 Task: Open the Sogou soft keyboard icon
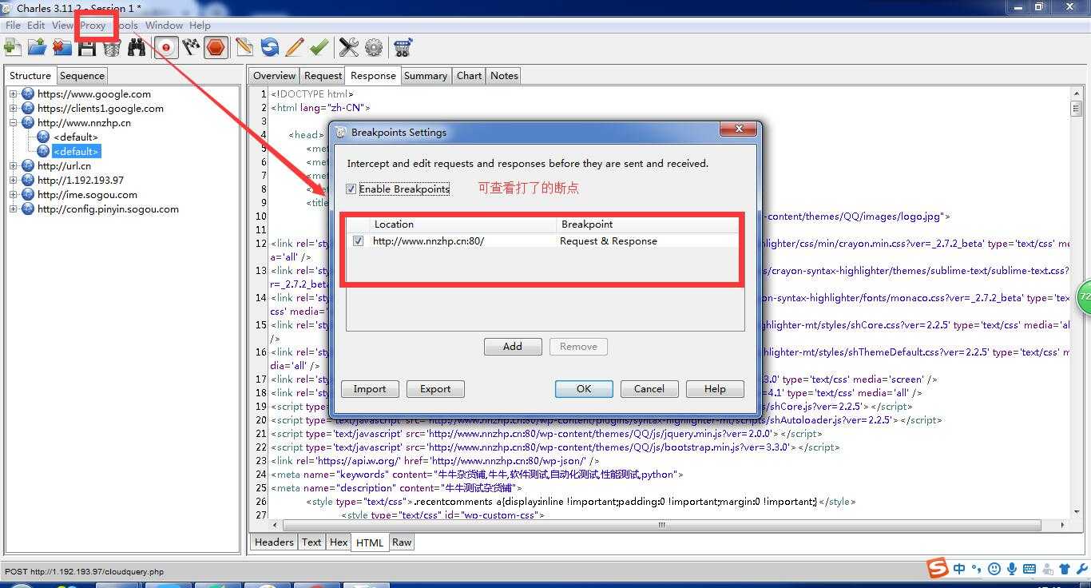coord(1030,569)
